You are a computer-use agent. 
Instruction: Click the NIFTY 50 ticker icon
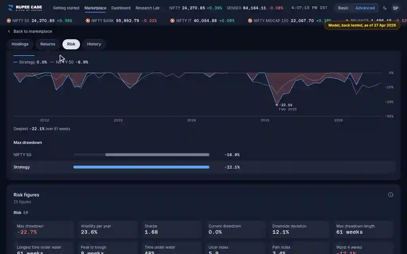point(9,21)
